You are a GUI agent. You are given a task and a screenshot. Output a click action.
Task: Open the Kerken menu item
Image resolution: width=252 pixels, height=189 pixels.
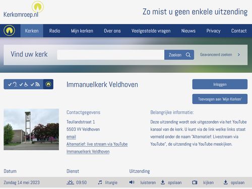[32, 31]
